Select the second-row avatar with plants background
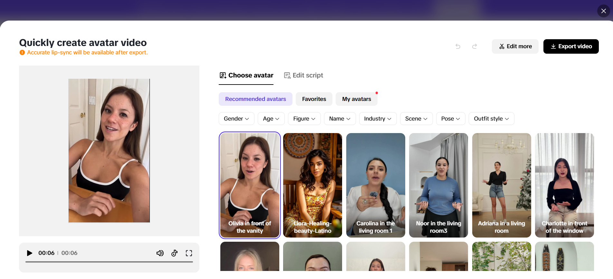Image resolution: width=613 pixels, height=279 pixels. tap(502, 256)
